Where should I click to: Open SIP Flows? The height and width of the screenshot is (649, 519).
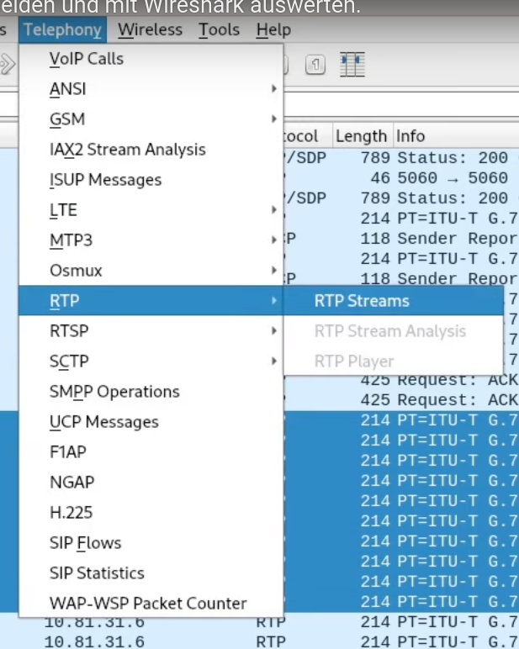[x=151, y=542]
